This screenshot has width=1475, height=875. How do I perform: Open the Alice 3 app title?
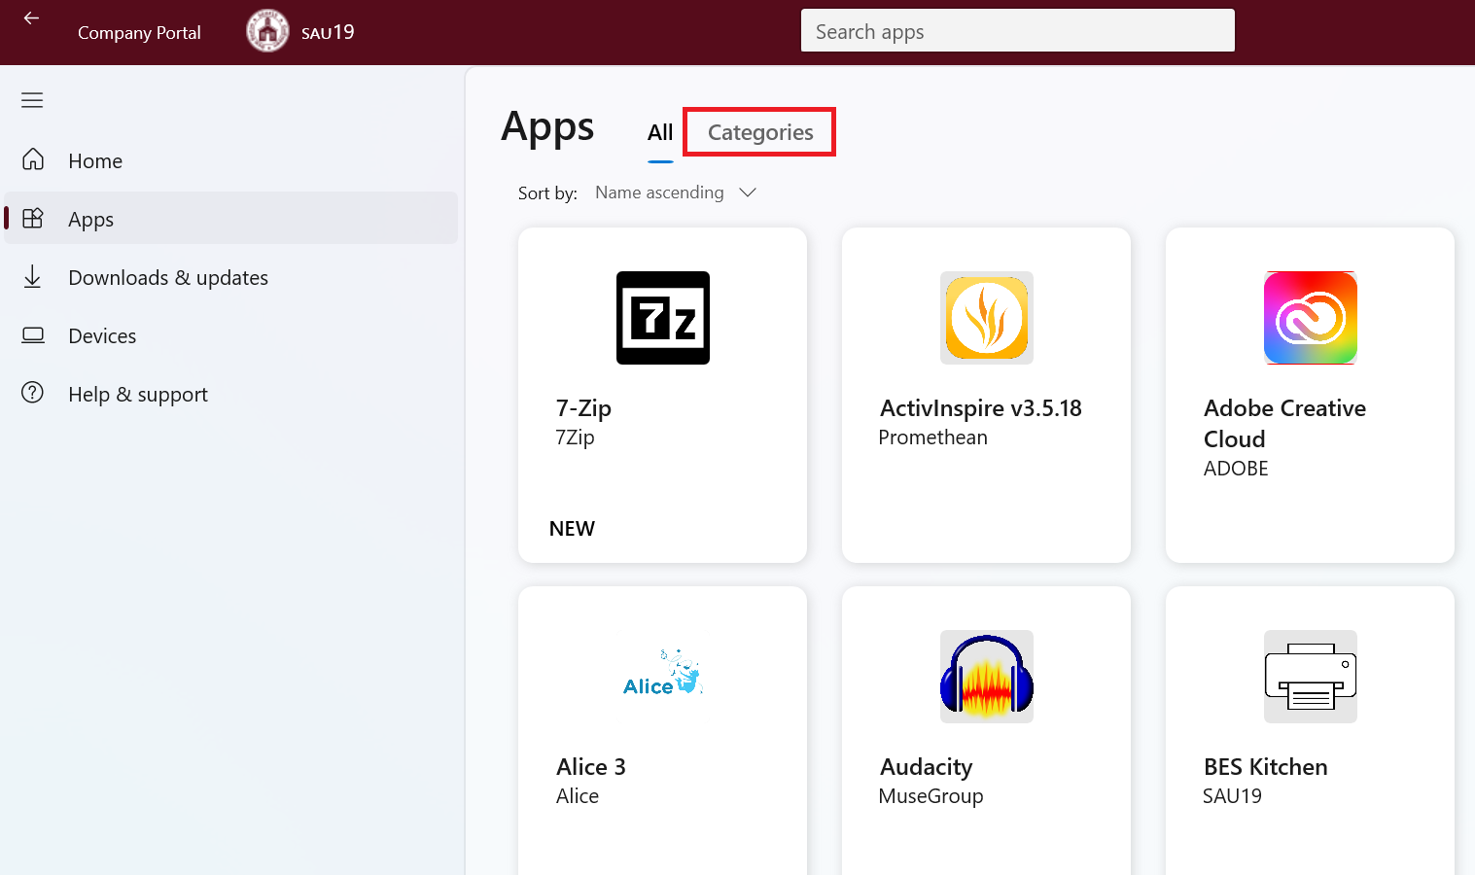pos(591,767)
